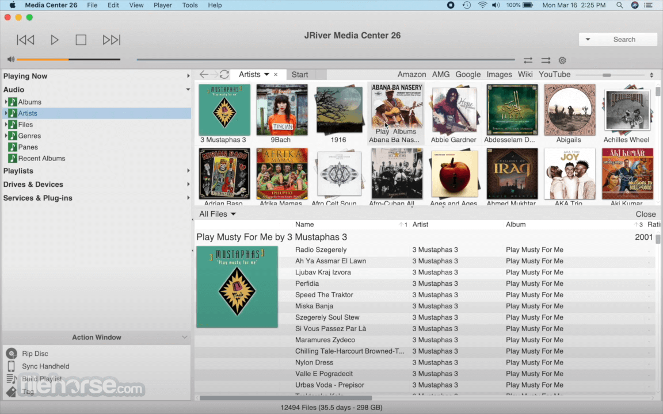Stop playback with the square button

point(81,40)
